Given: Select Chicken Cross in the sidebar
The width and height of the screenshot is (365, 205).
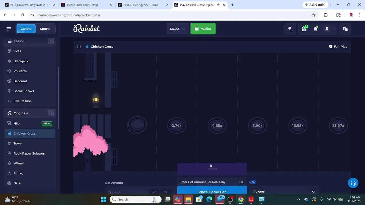Looking at the screenshot, I should click(30, 134).
